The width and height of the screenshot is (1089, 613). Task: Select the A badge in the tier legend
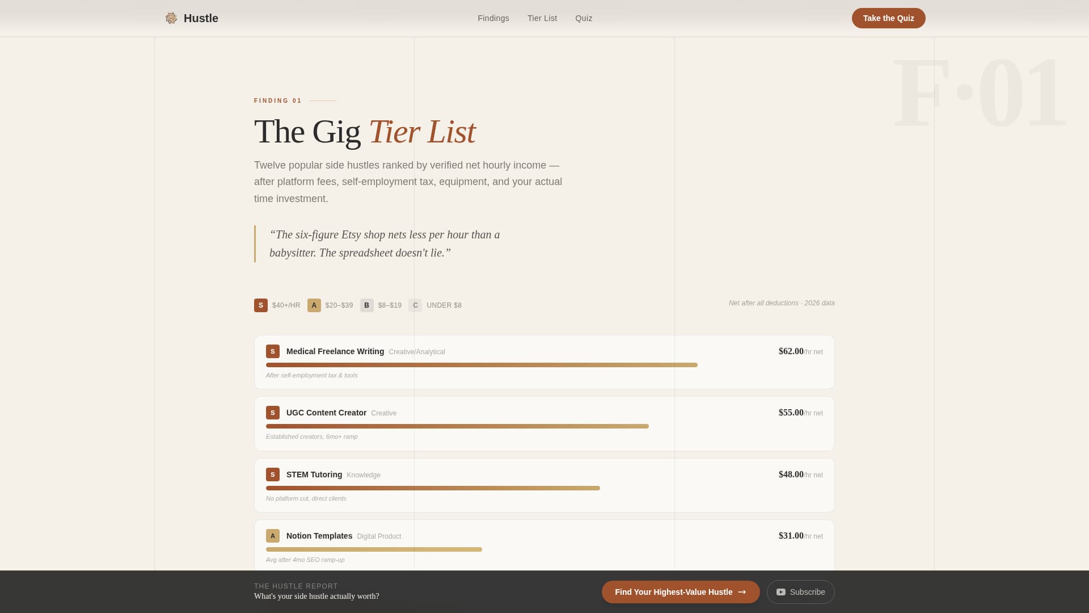314,305
